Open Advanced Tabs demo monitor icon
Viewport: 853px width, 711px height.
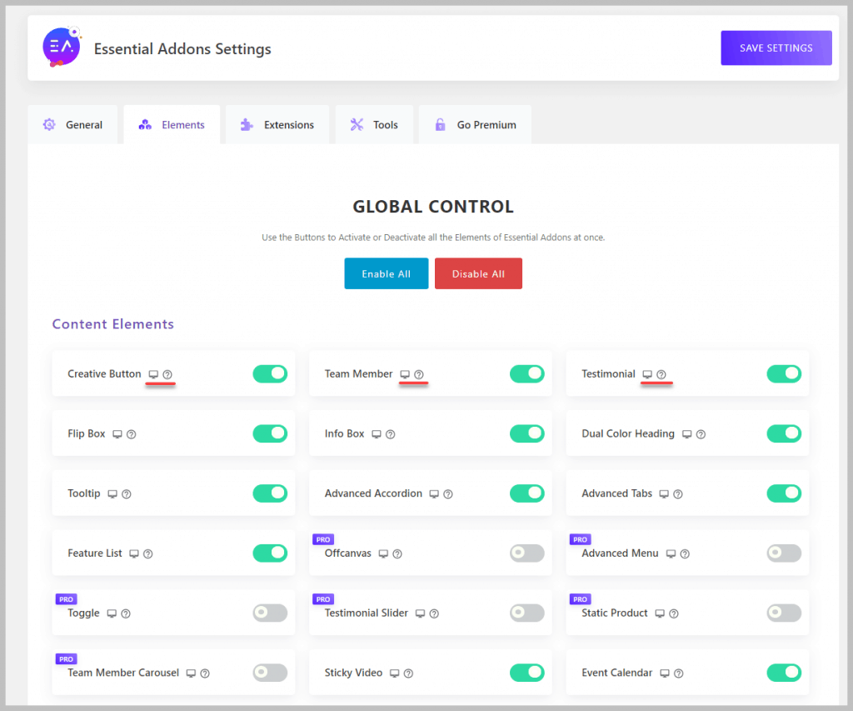(x=664, y=494)
